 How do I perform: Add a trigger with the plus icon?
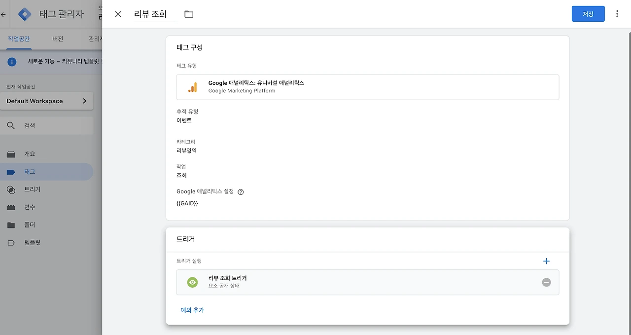tap(546, 261)
